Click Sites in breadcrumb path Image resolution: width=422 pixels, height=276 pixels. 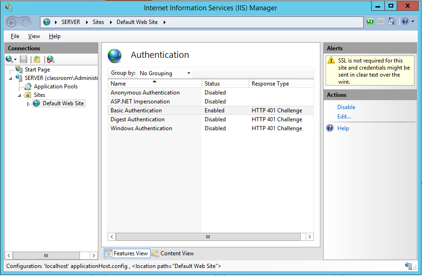pos(98,22)
